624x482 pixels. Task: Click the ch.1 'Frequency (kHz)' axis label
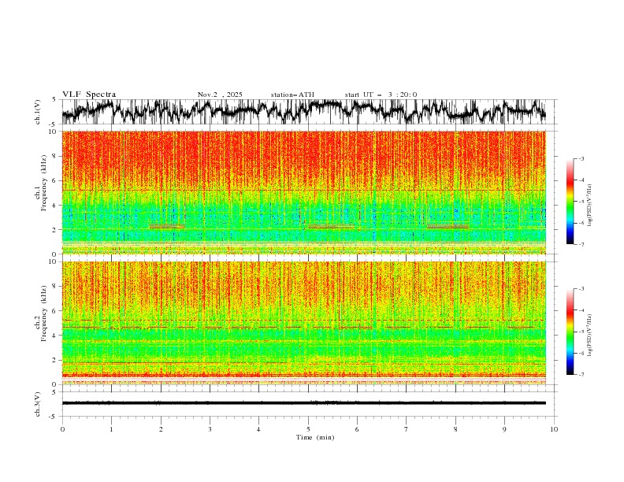click(x=43, y=183)
